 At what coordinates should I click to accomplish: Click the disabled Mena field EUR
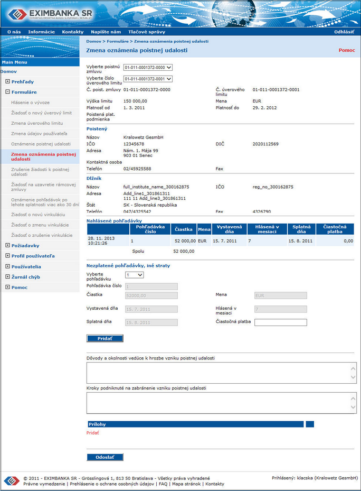pos(281,295)
